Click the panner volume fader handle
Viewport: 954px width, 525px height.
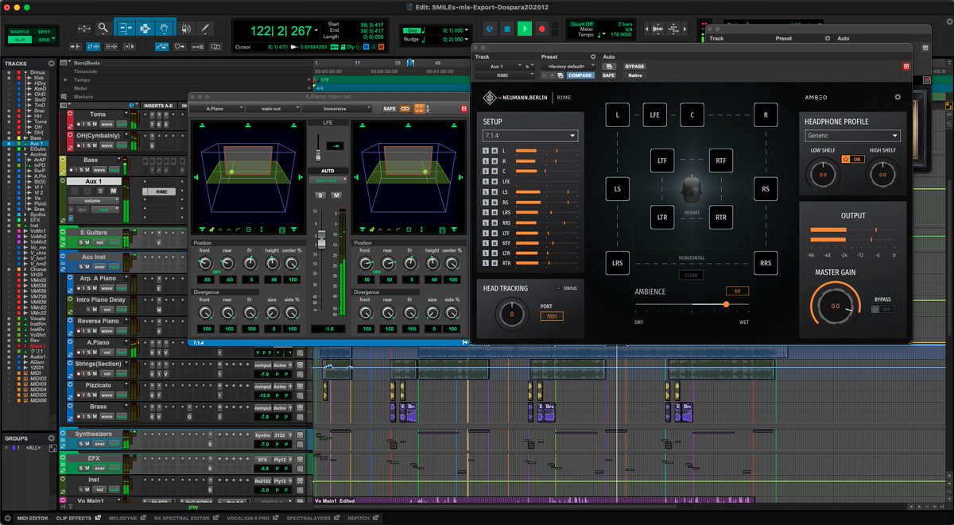click(321, 240)
